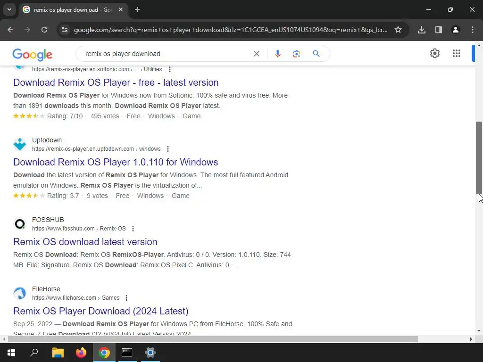Viewport: 483px width, 362px height.
Task: Click the FileHorse site favicon
Action: [20, 293]
